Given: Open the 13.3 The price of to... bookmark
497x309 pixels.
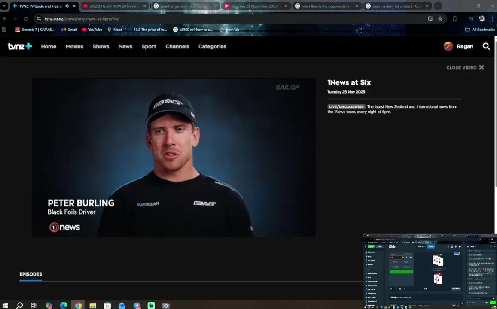Looking at the screenshot, I should click(x=147, y=30).
